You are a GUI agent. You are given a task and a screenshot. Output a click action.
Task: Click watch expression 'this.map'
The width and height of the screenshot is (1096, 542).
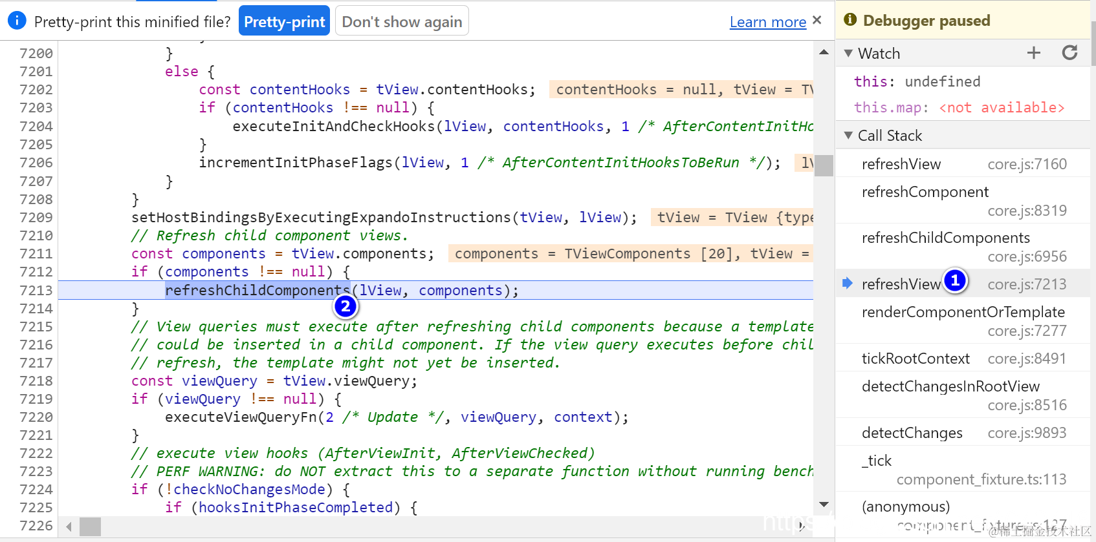pos(959,107)
